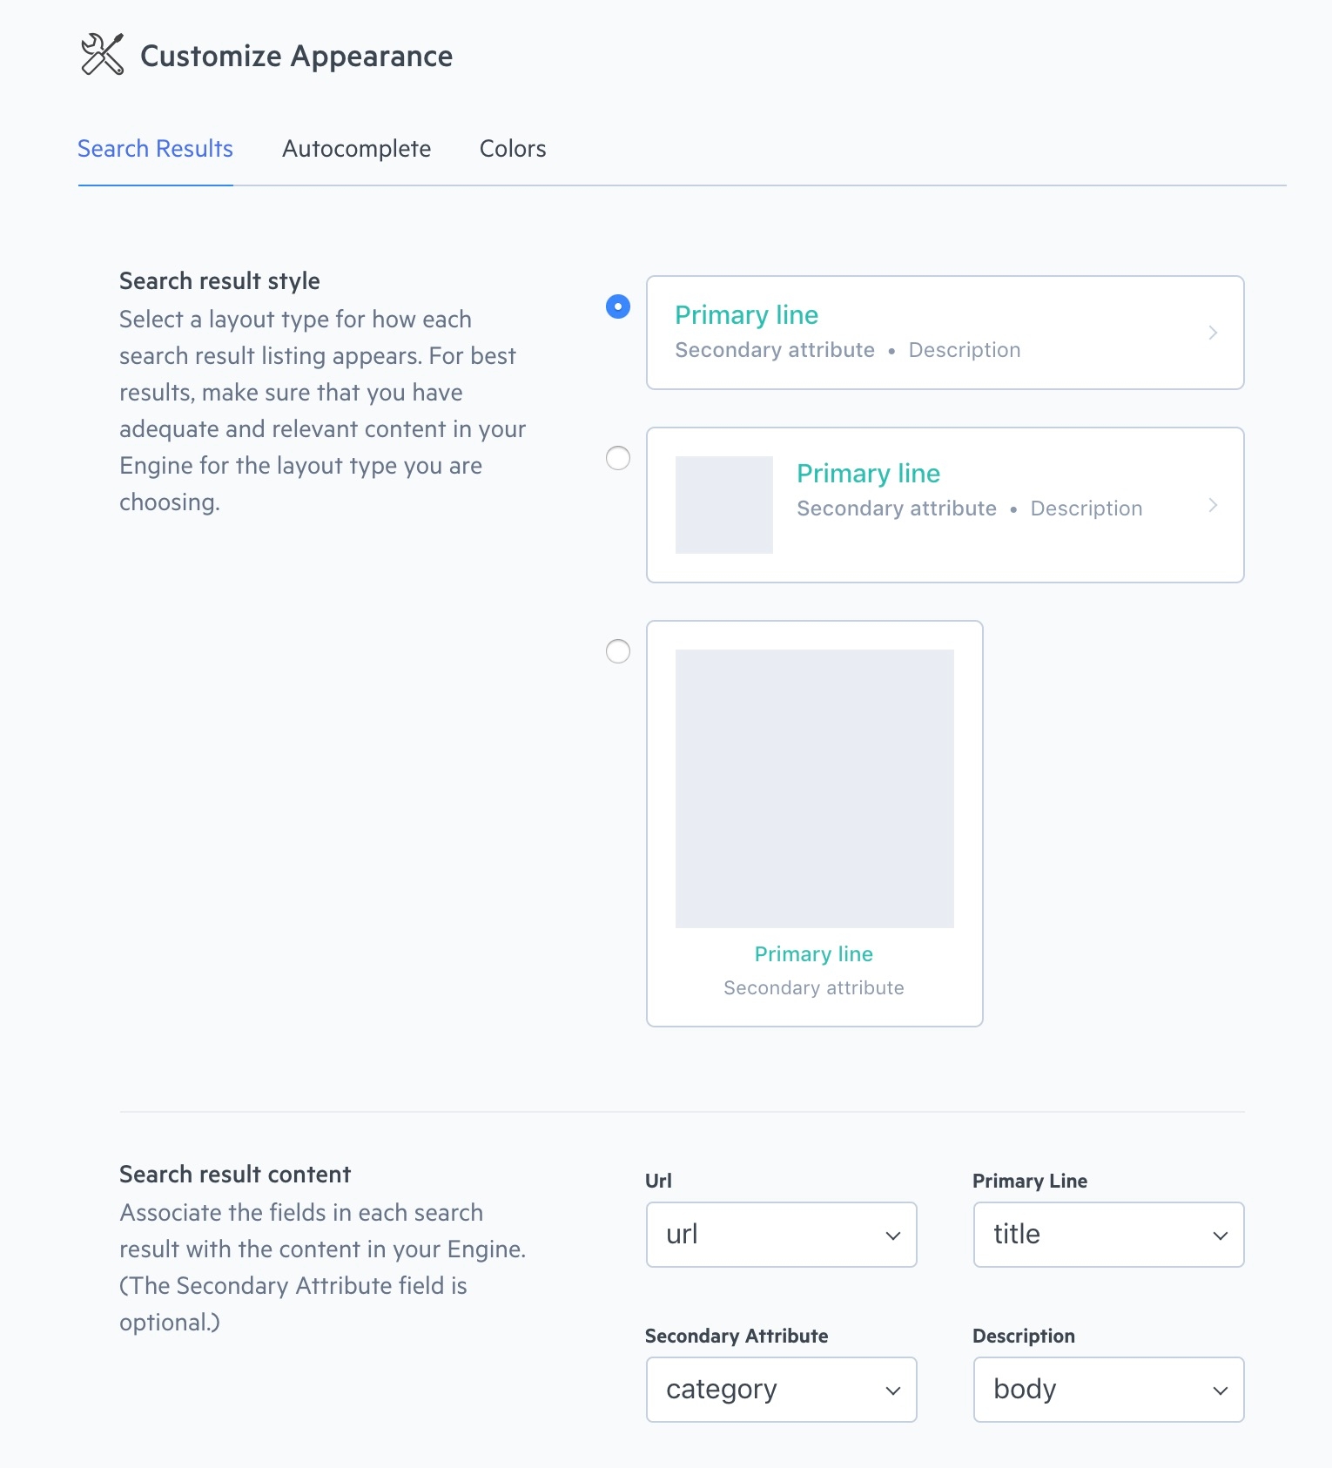Select the large image grid layout radio button
Image resolution: width=1332 pixels, height=1468 pixels.
coord(618,651)
